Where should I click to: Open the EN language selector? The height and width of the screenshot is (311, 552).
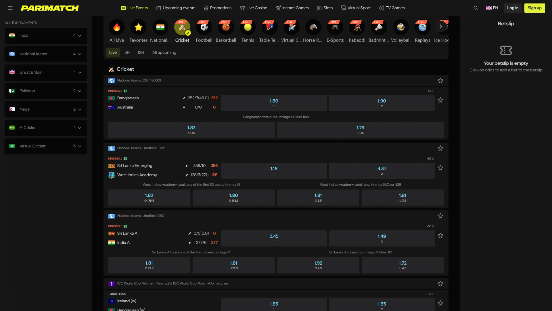[492, 8]
